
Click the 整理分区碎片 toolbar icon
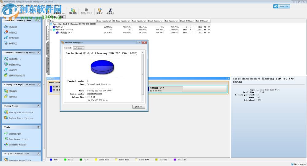click(x=86, y=10)
